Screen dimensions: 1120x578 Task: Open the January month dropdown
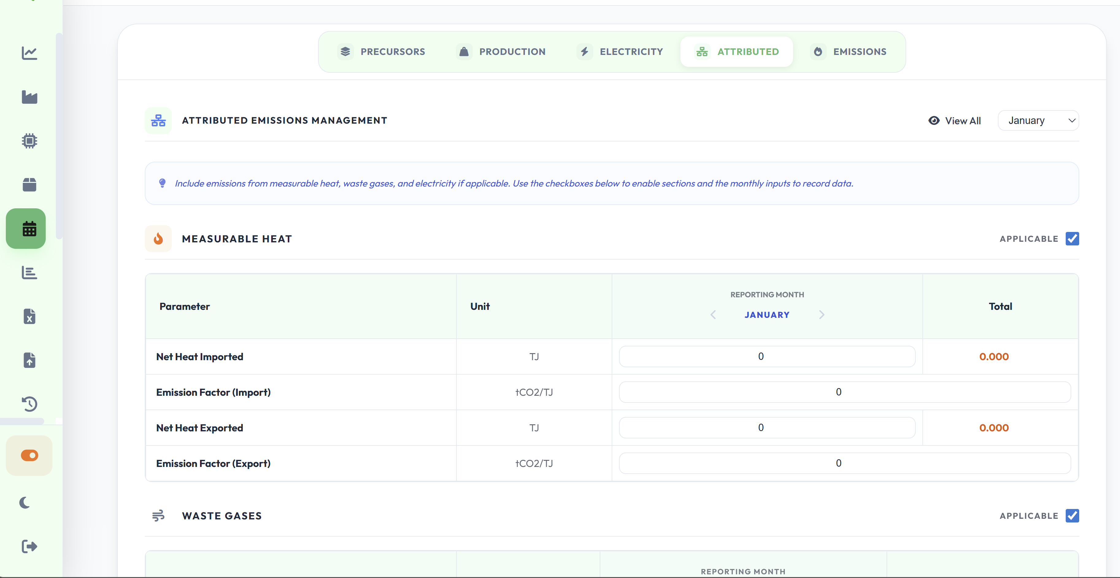pyautogui.click(x=1038, y=121)
